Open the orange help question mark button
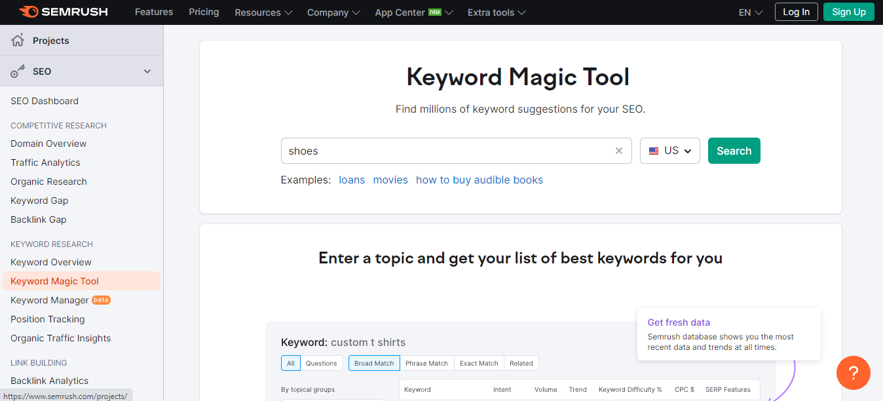This screenshot has width=883, height=401. (853, 373)
